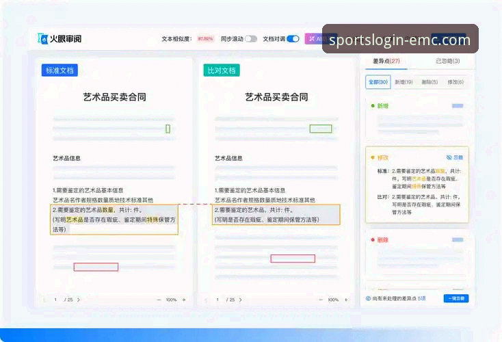Select the 修改(6) filter tab
The width and height of the screenshot is (502, 342).
(x=455, y=82)
